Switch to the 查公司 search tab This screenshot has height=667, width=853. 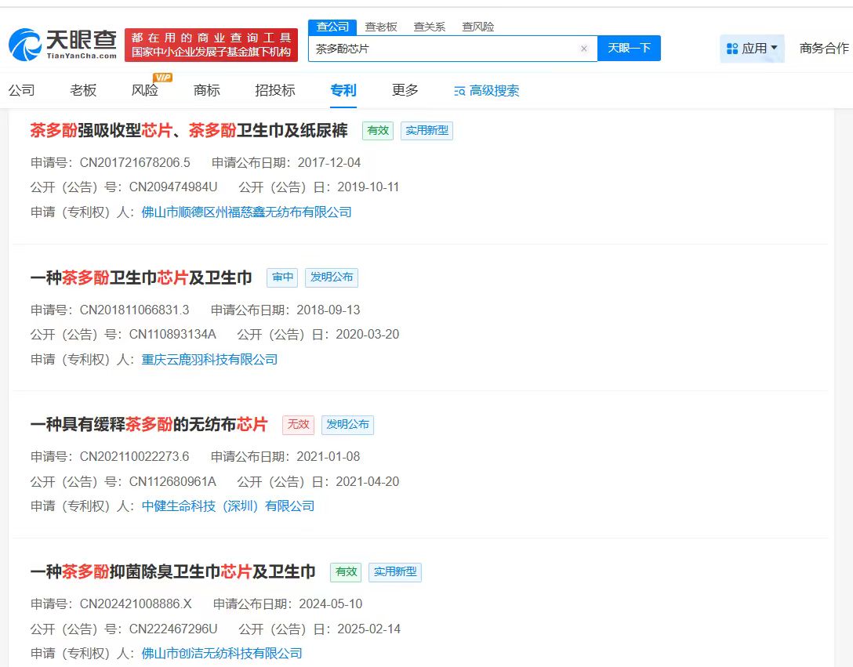[332, 27]
